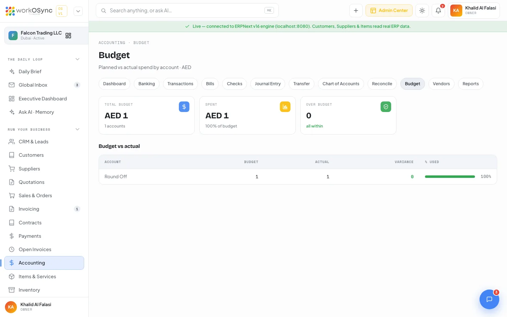Click the plus quick-create button
Screen dimensions: 507x317
click(356, 11)
